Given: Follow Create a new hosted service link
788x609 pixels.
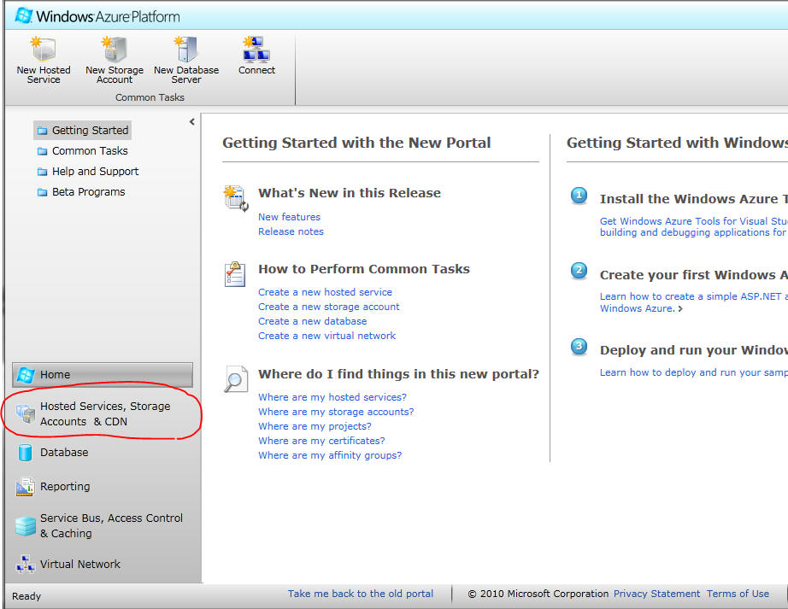Looking at the screenshot, I should (325, 292).
